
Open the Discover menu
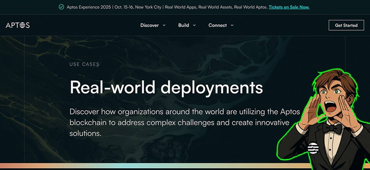pos(150,25)
